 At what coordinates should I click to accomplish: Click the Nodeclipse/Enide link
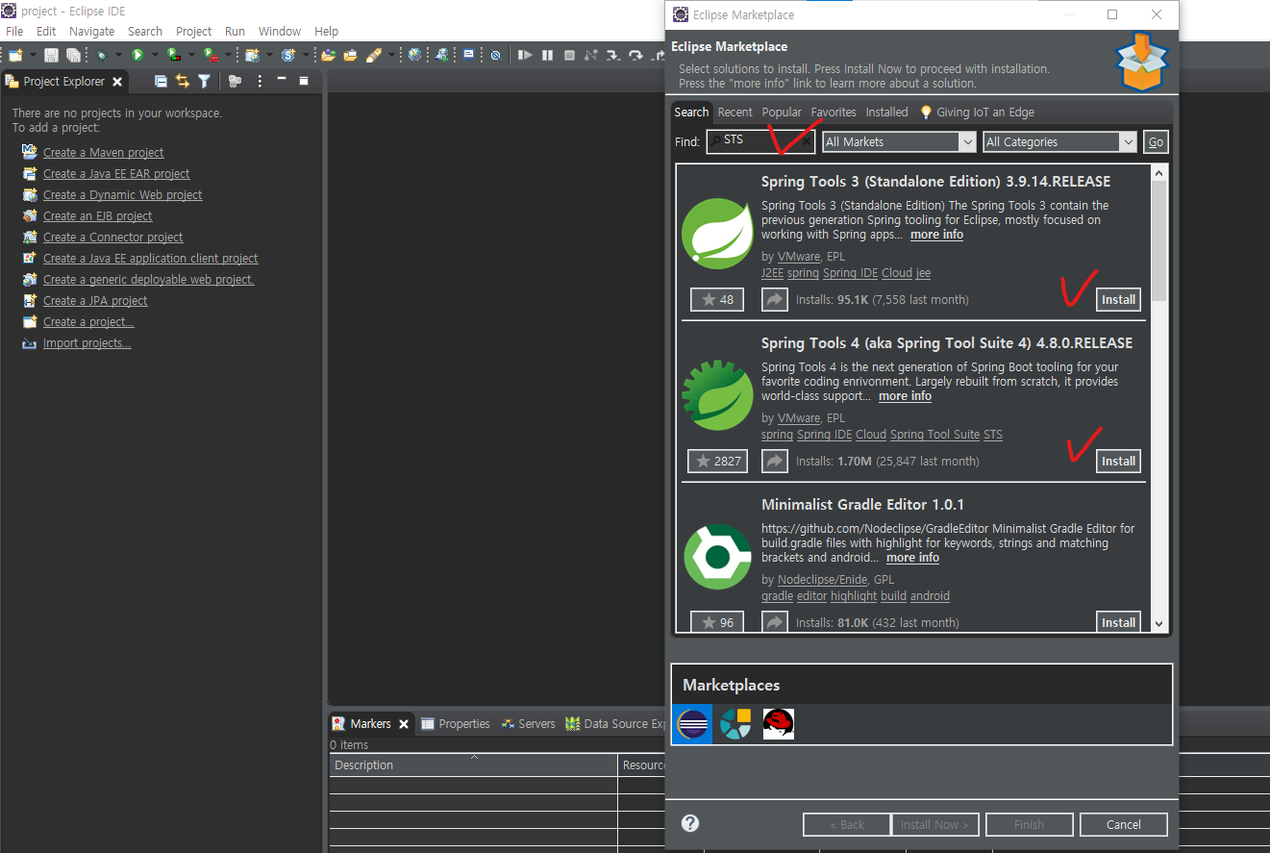pos(822,580)
